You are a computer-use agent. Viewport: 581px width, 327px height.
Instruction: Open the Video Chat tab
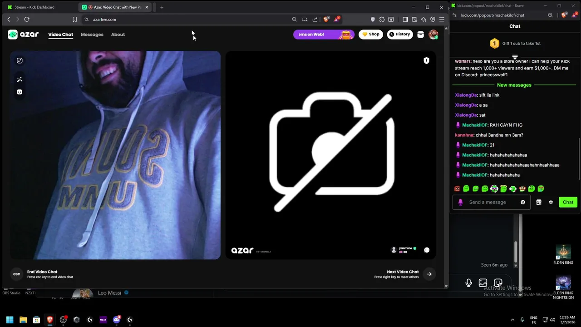[60, 35]
